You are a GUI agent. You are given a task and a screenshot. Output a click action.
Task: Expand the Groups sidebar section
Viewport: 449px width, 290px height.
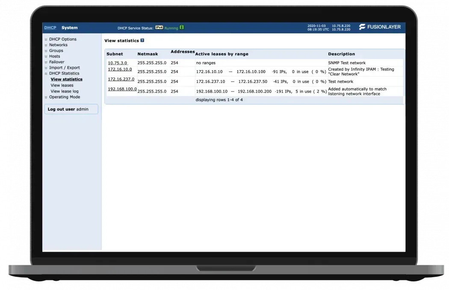56,50
